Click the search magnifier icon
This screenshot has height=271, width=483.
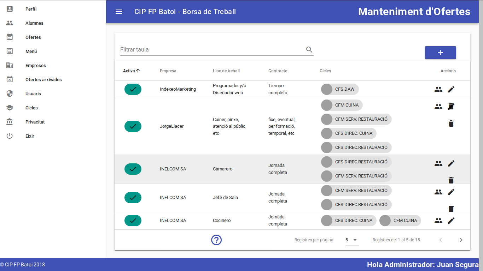[309, 50]
